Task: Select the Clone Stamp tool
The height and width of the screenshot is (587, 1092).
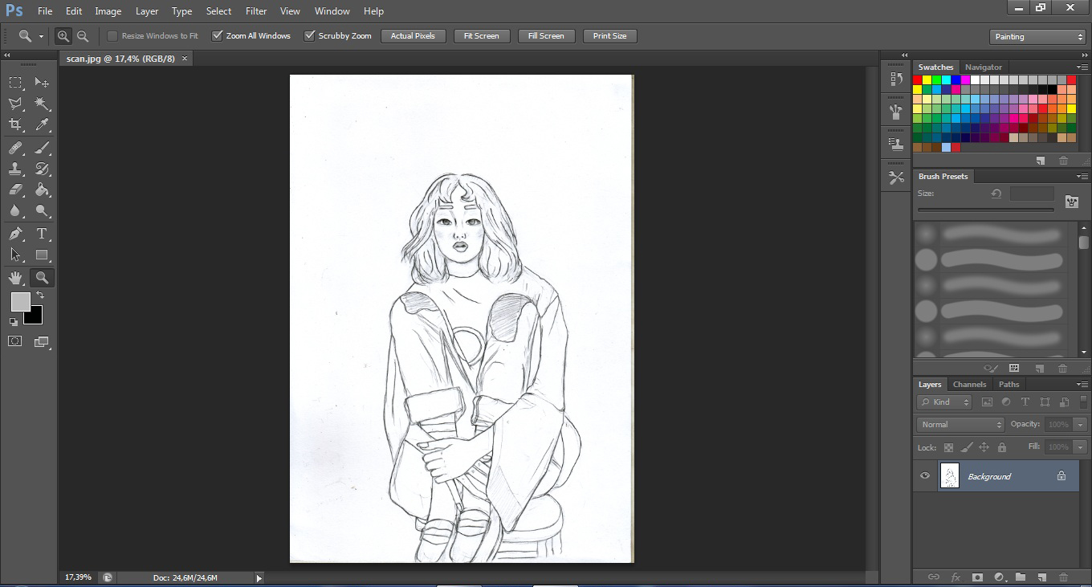Action: click(15, 169)
